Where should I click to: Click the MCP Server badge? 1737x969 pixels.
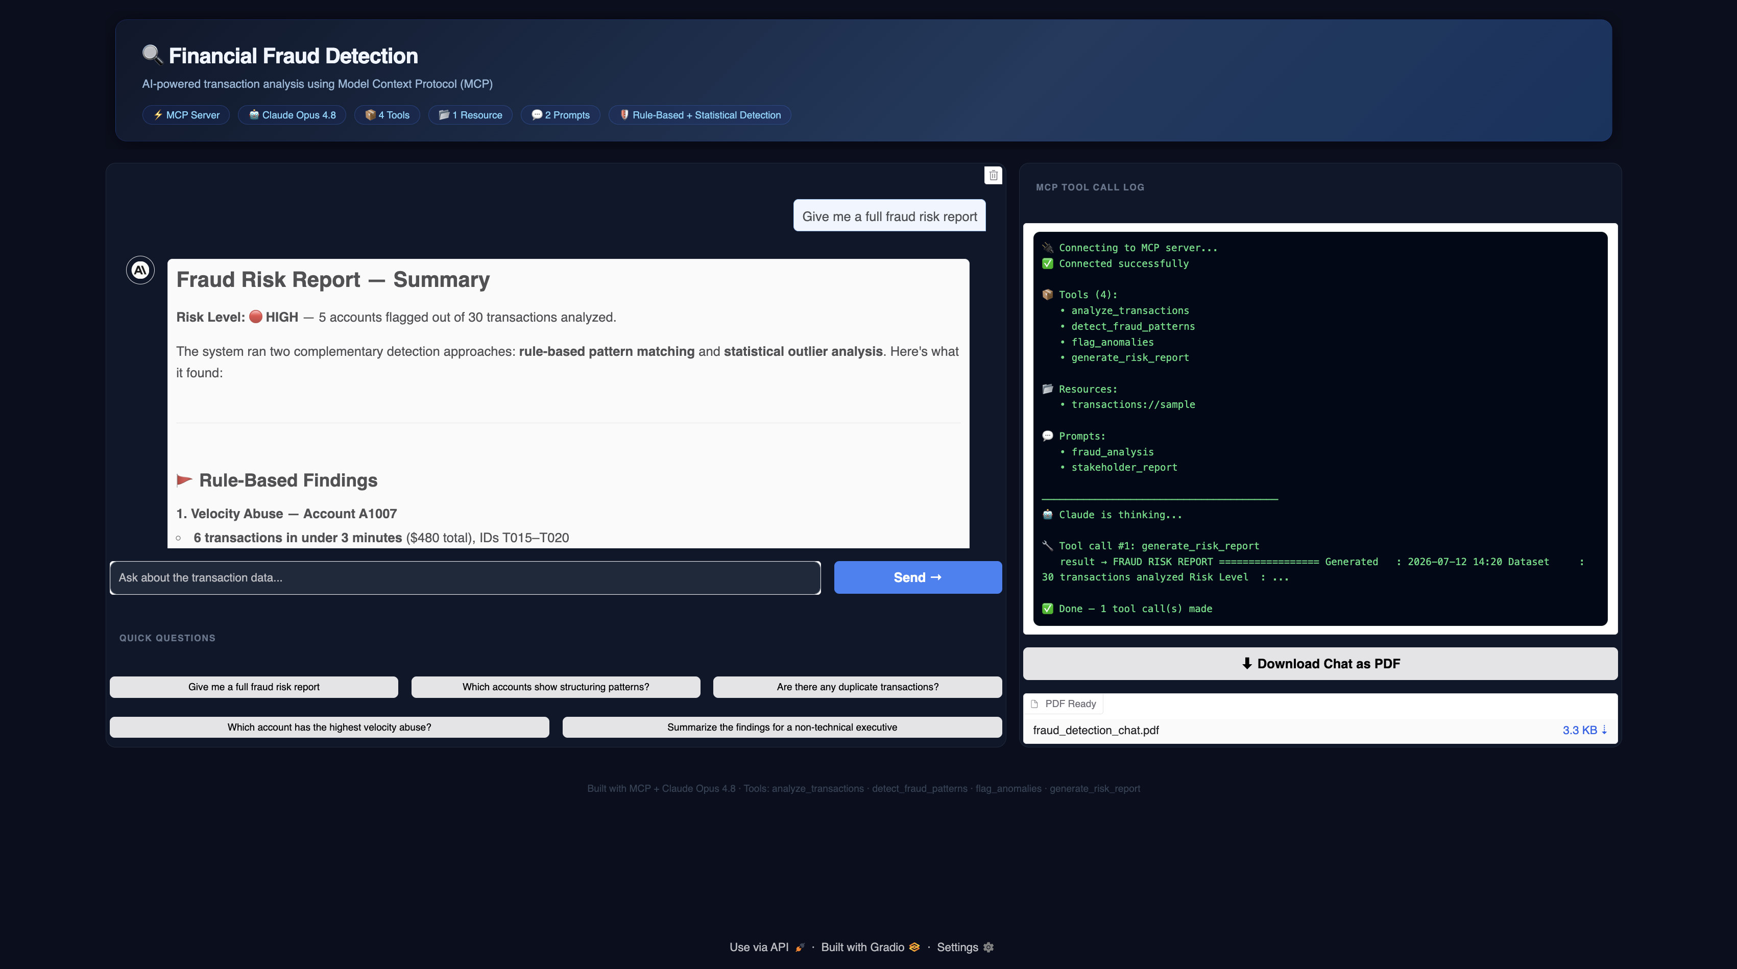(x=186, y=115)
